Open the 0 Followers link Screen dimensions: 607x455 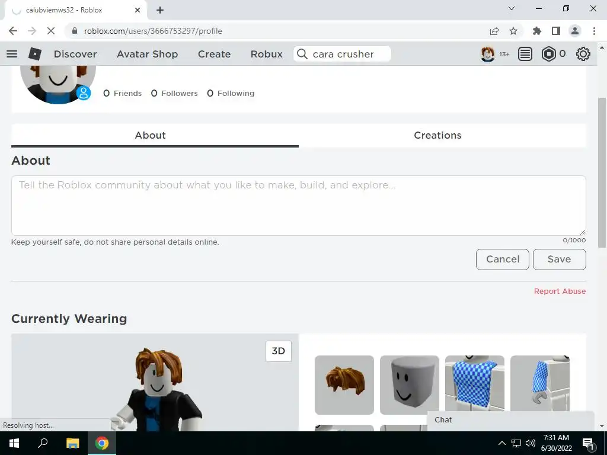click(x=174, y=93)
